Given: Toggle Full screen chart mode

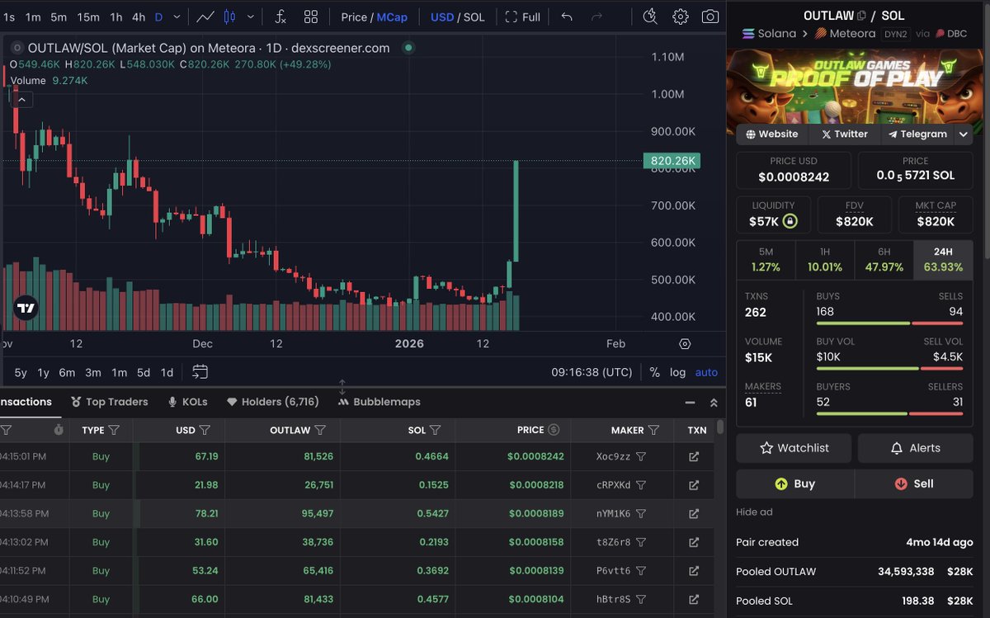Looking at the screenshot, I should coord(522,17).
